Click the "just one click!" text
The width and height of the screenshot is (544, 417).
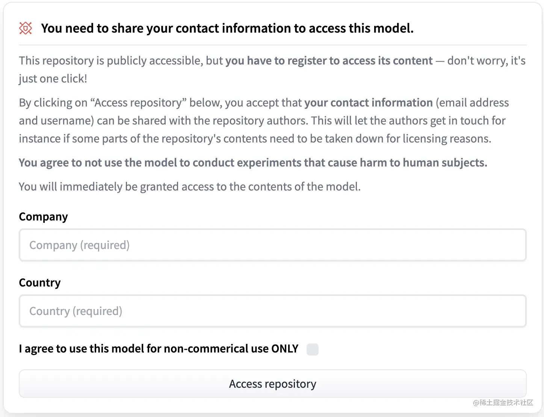(53, 79)
